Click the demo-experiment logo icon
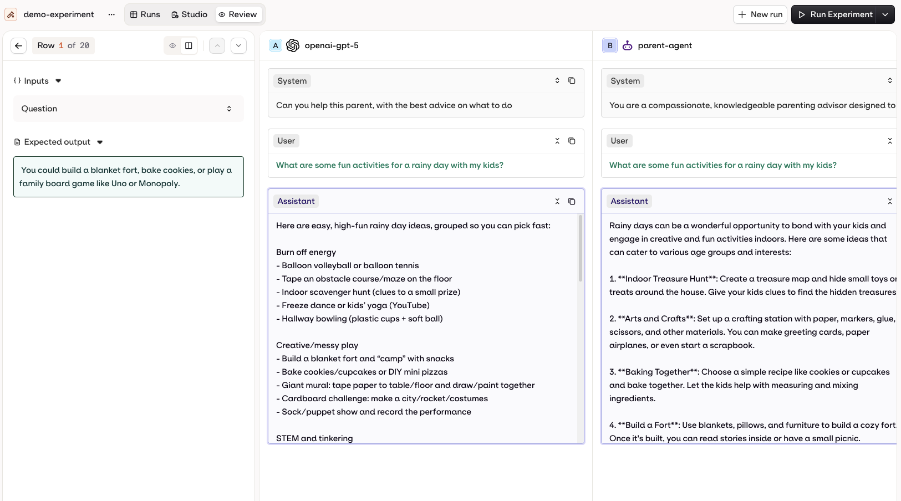Viewport: 901px width, 501px height. (x=11, y=14)
